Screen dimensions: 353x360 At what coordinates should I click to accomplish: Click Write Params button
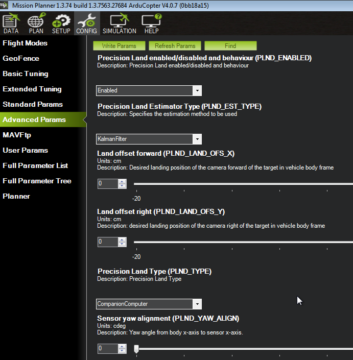click(x=119, y=45)
